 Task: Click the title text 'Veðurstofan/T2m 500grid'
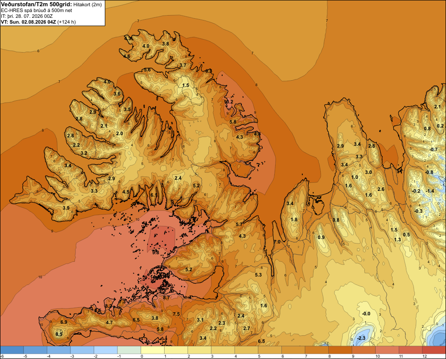pyautogui.click(x=36, y=4)
